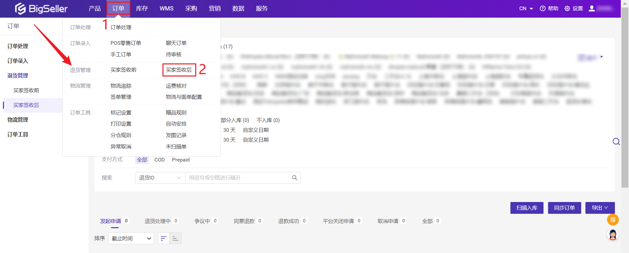Screen dimensions: 629x253
Task: Open 买家签收前 in left sidebar
Action: click(26, 91)
